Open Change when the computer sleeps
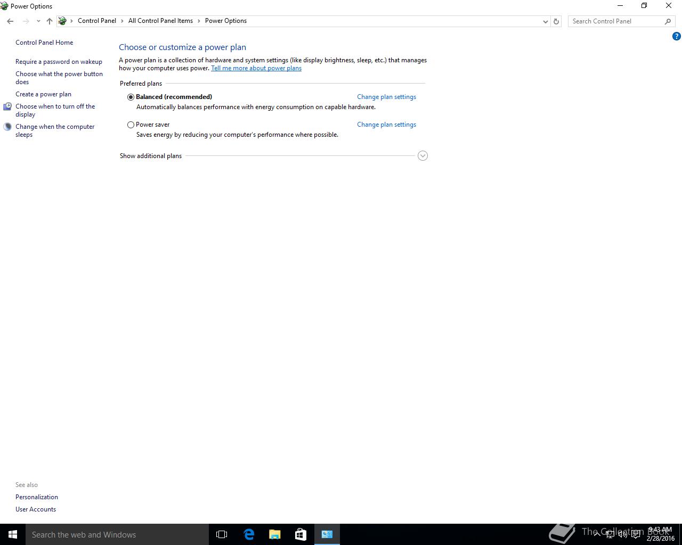This screenshot has height=545, width=682. click(55, 130)
